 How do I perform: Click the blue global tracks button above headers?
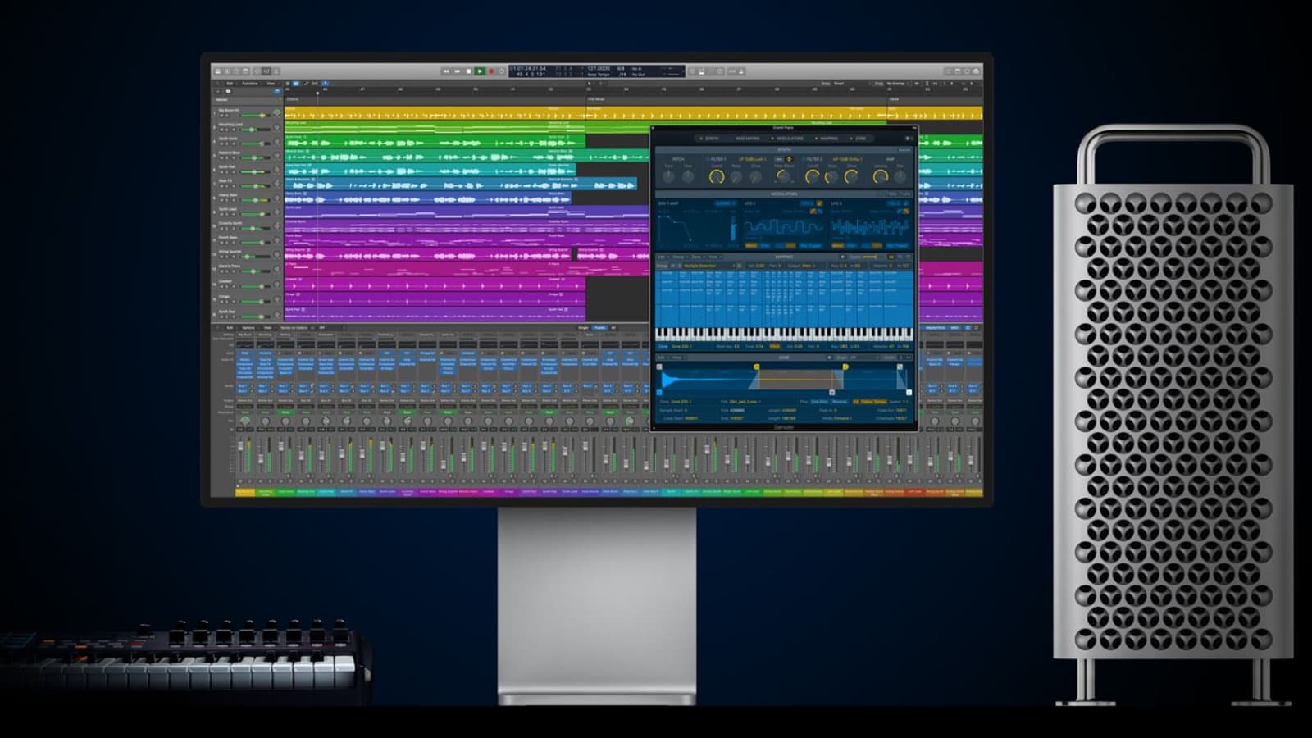[277, 91]
